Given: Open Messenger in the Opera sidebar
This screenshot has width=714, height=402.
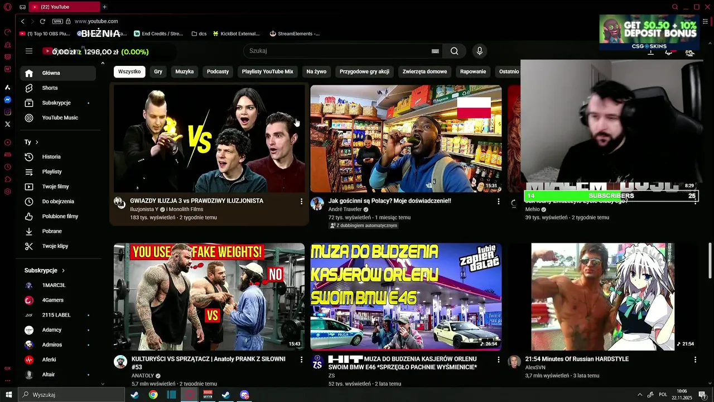Looking at the screenshot, I should coord(7,99).
